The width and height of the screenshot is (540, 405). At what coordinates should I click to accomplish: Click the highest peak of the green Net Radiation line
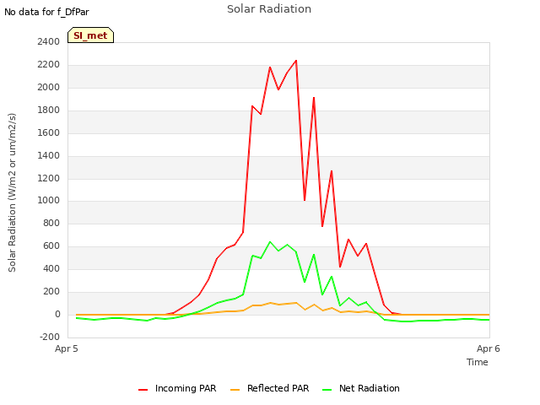pyautogui.click(x=270, y=242)
